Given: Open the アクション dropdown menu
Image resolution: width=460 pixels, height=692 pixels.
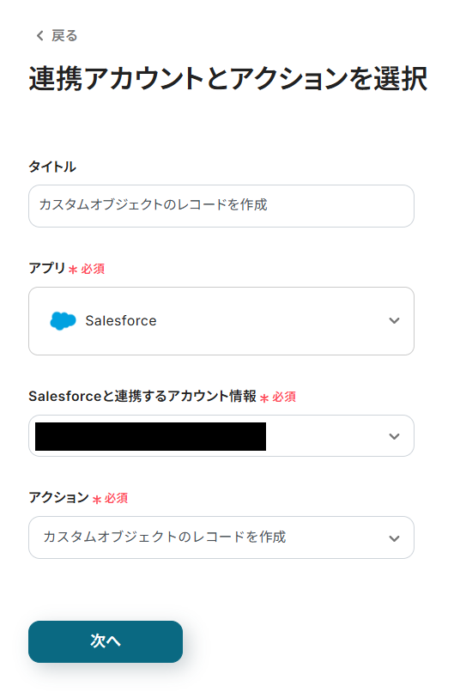Looking at the screenshot, I should point(221,537).
